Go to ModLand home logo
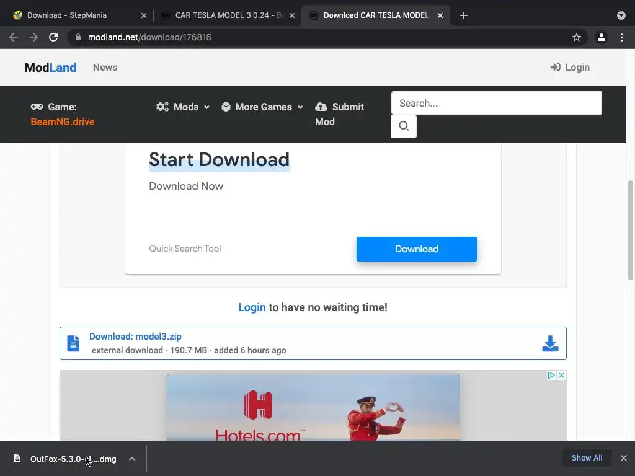This screenshot has height=476, width=635. [x=50, y=67]
